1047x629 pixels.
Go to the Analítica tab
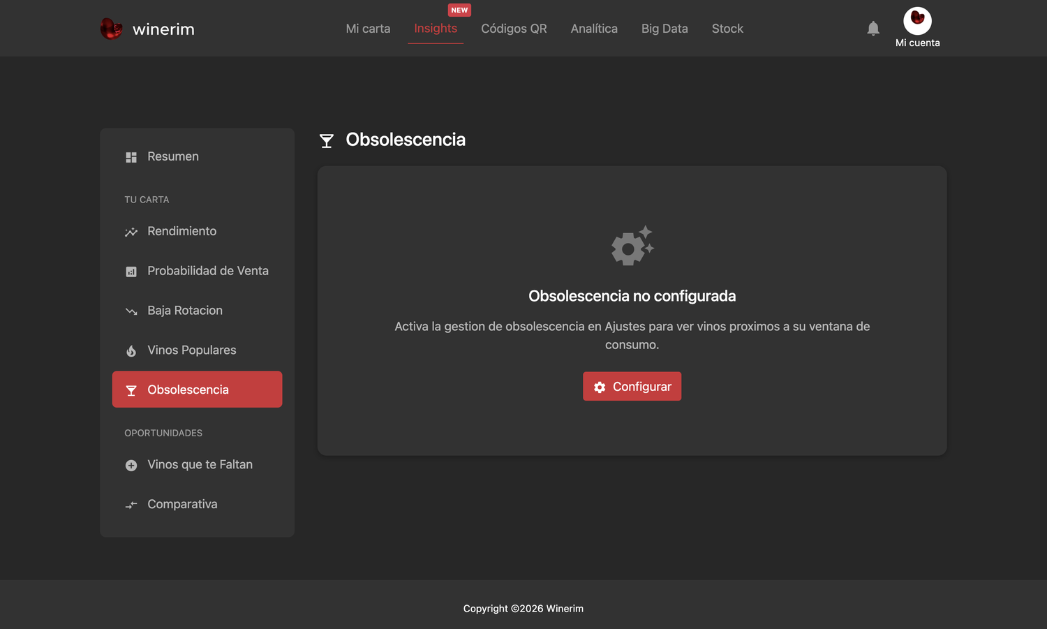[x=594, y=29]
